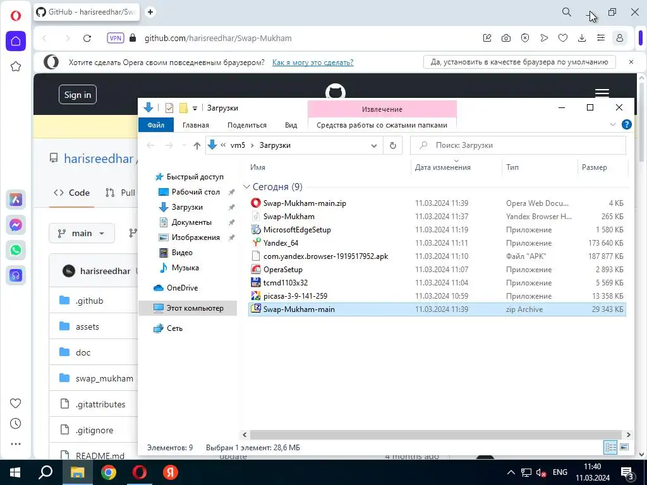Open history clock icon in Opera sidebar
Image resolution: width=647 pixels, height=485 pixels.
pos(16,424)
